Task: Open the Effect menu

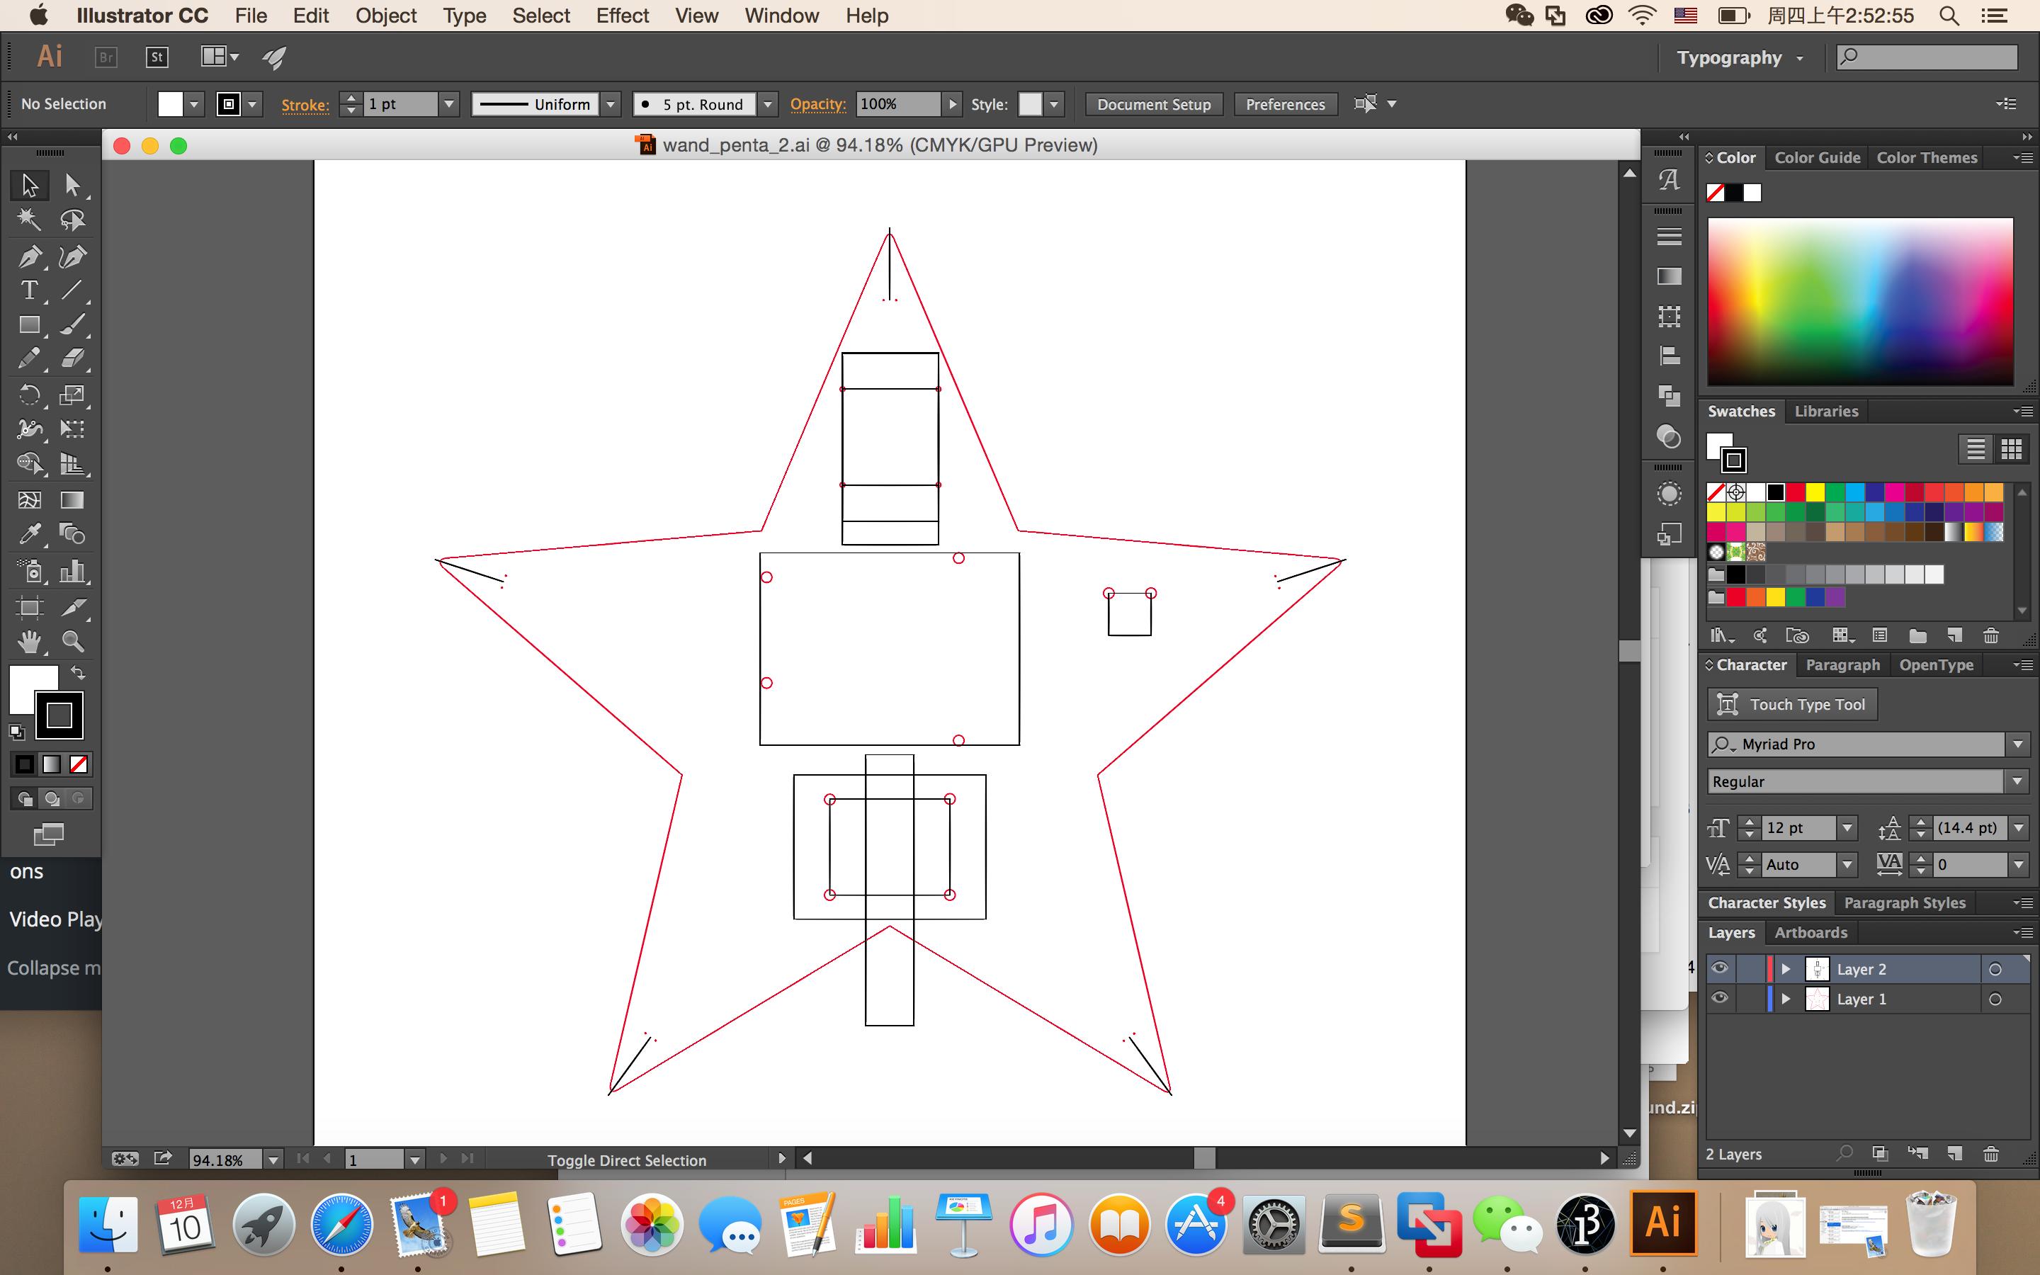Action: [622, 16]
